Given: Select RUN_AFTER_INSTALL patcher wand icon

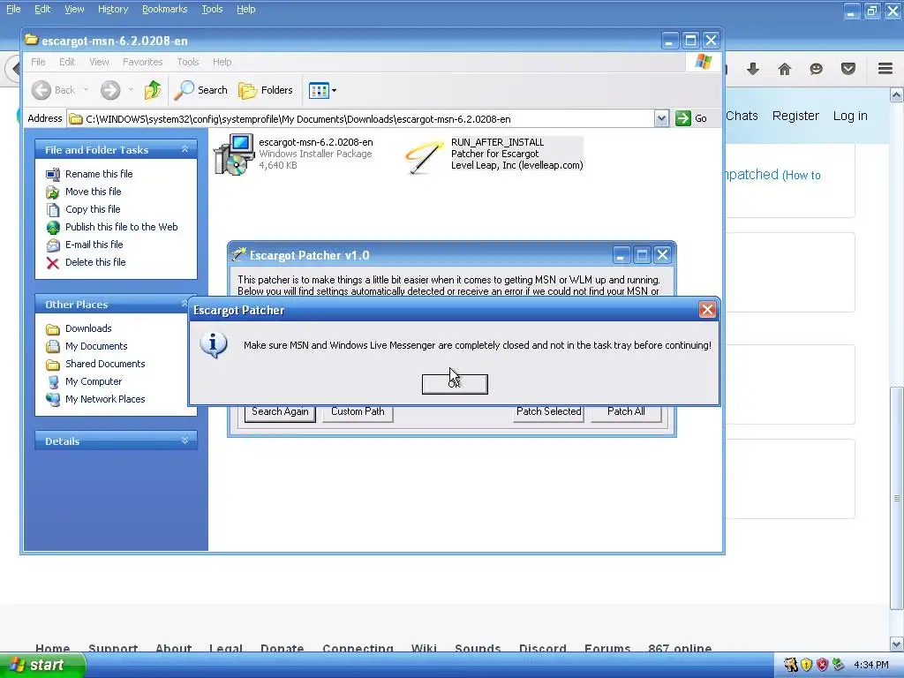Looking at the screenshot, I should [425, 157].
